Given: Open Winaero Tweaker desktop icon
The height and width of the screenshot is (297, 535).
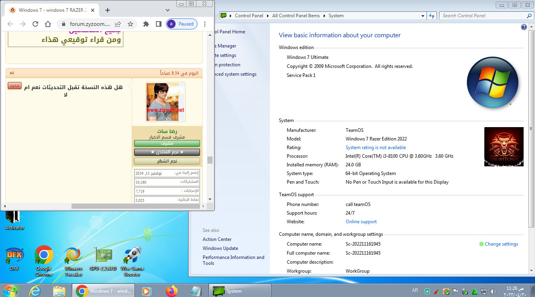Looking at the screenshot, I should click(73, 261).
